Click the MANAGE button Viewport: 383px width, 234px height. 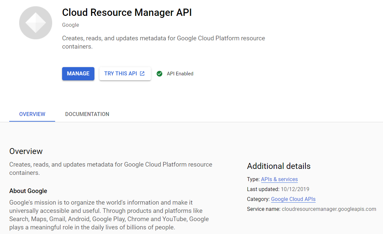pyautogui.click(x=78, y=74)
